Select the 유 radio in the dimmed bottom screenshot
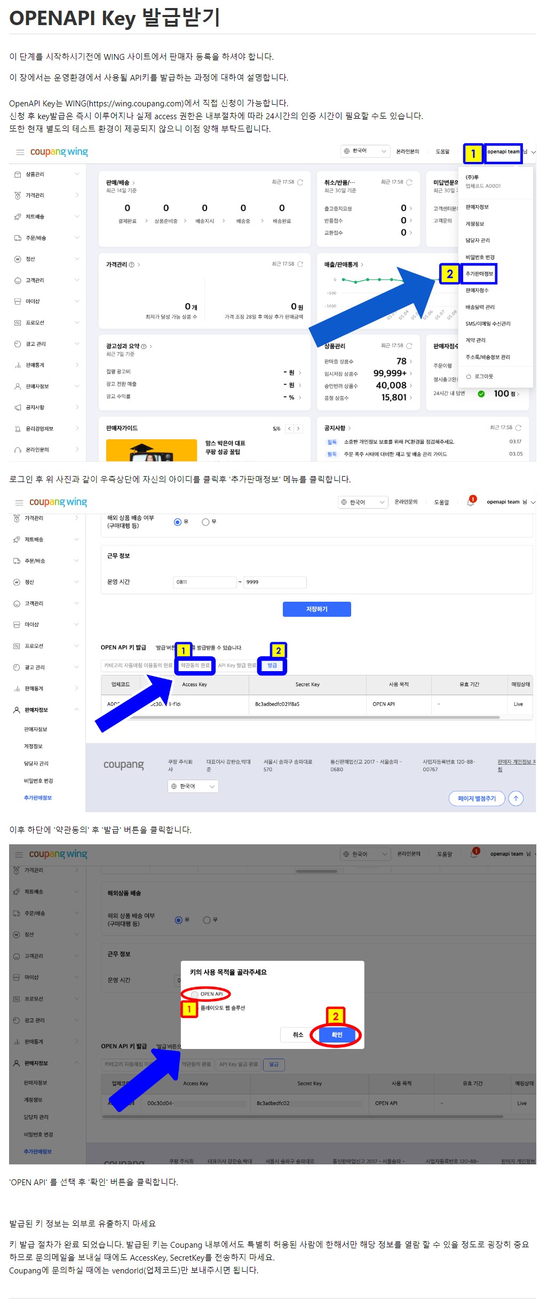 click(x=179, y=920)
